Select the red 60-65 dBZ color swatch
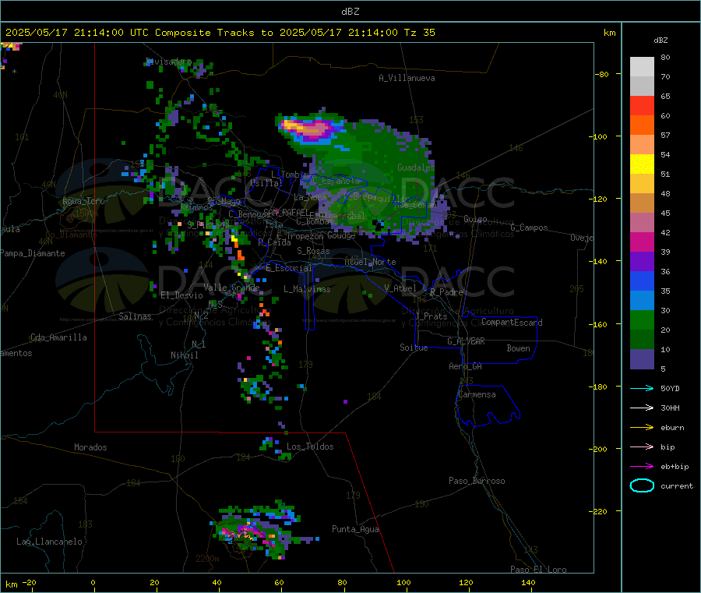Viewport: 701px width, 593px height. point(642,105)
